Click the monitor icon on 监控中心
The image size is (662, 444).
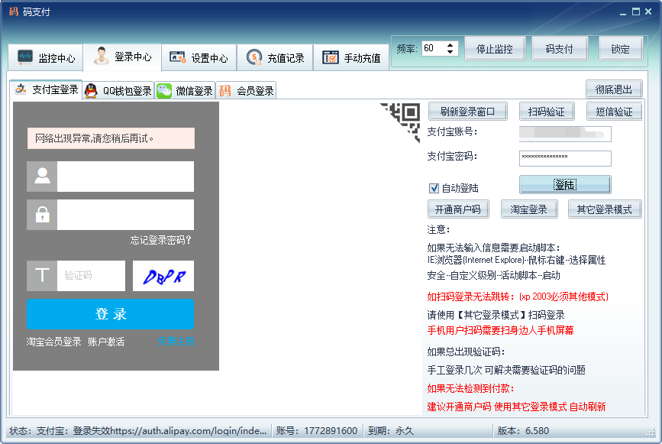click(25, 57)
